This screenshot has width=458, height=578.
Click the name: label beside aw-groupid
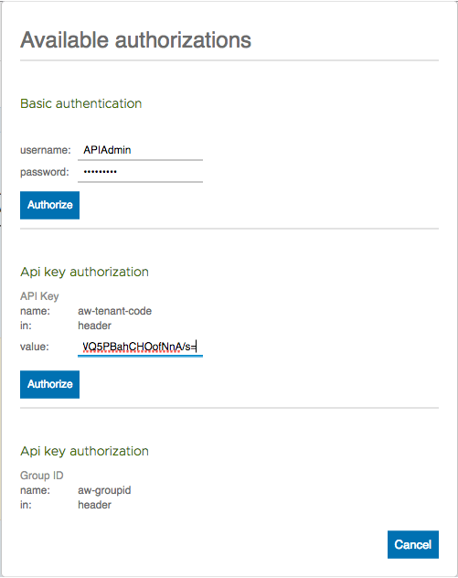click(35, 490)
